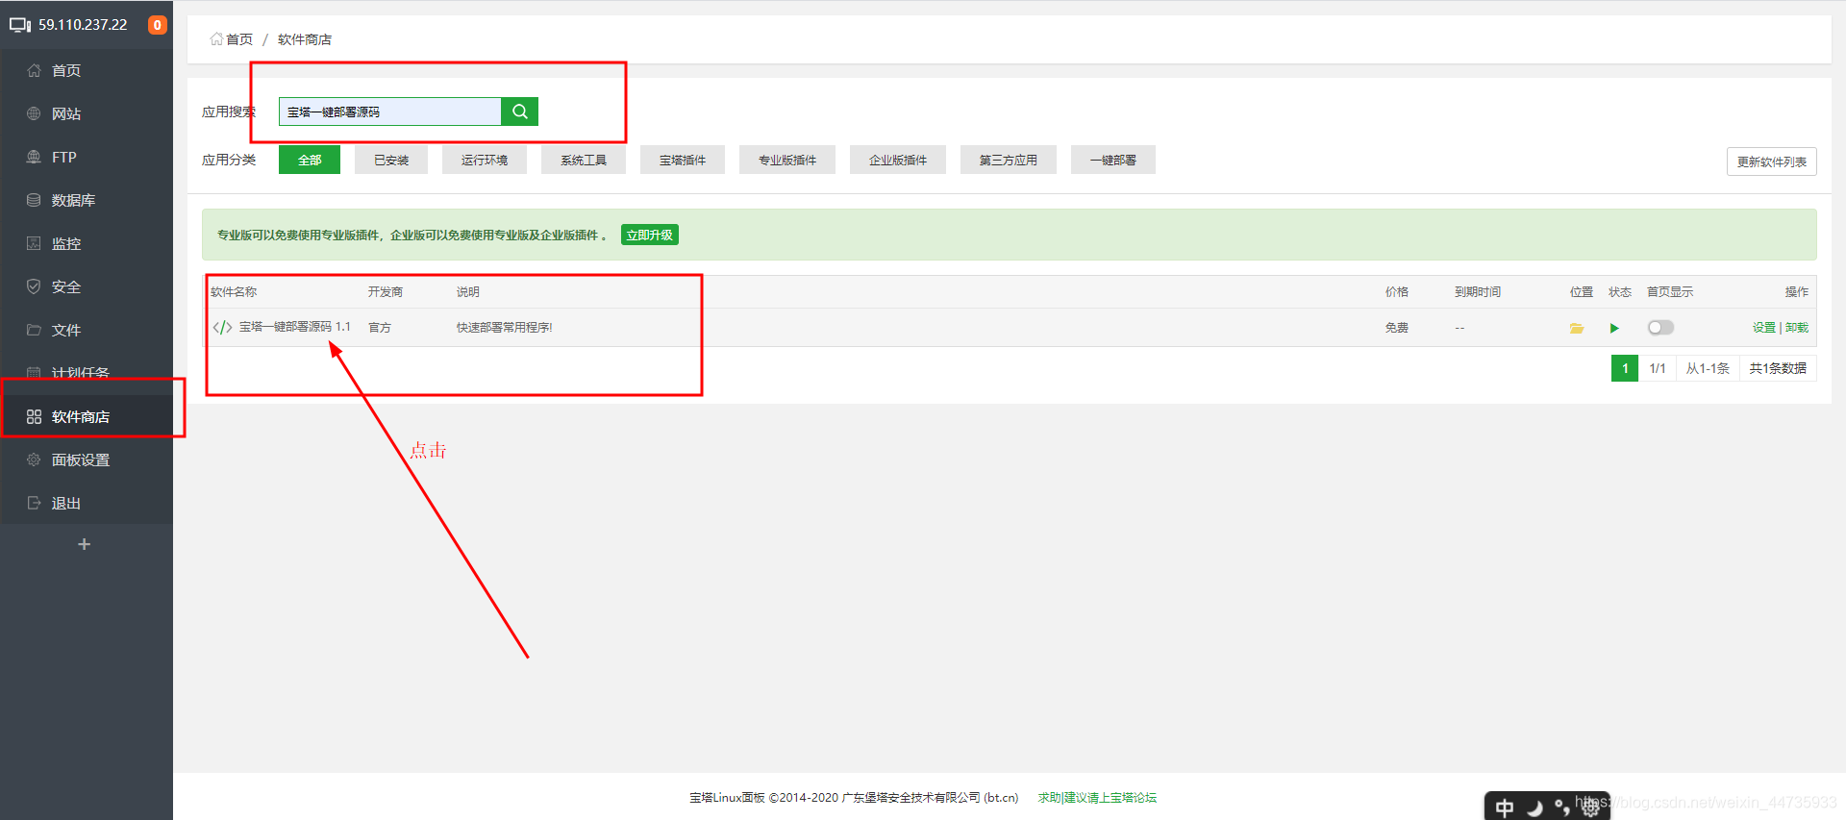Open 宝塔一键部署源码 1.1 software entry
The image size is (1846, 820).
pyautogui.click(x=294, y=327)
